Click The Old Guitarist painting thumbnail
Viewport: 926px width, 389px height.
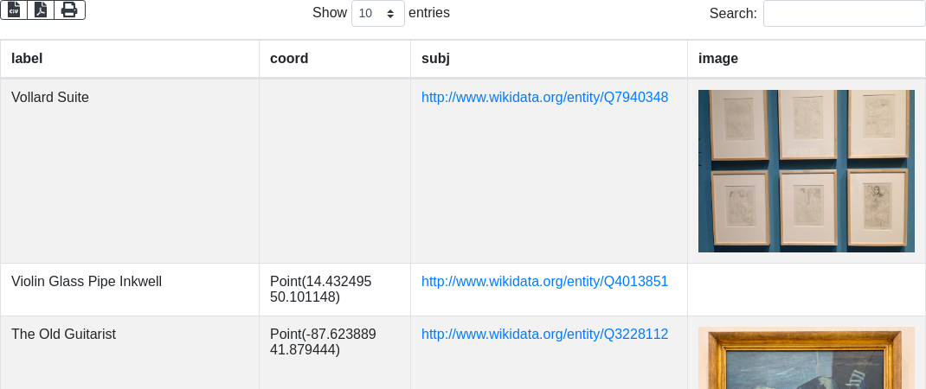(806, 359)
